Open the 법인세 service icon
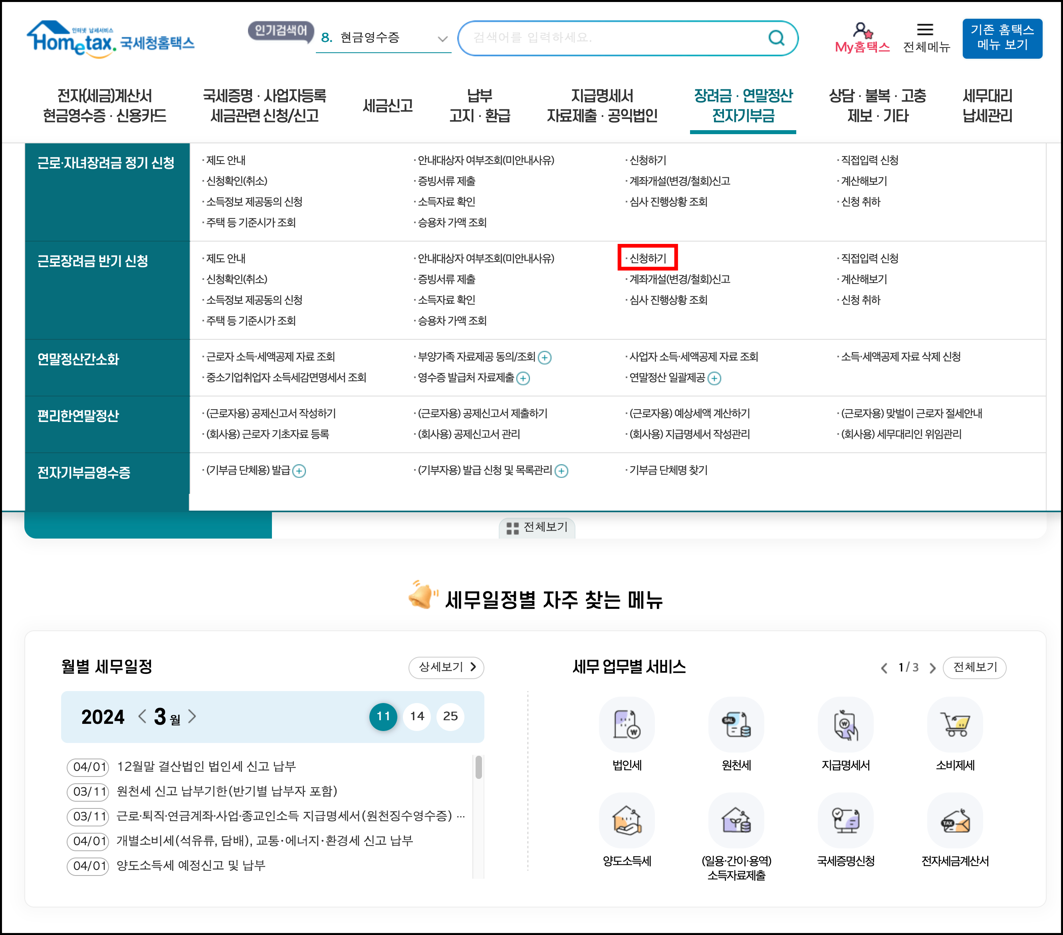Viewport: 1063px width, 935px height. pos(627,724)
